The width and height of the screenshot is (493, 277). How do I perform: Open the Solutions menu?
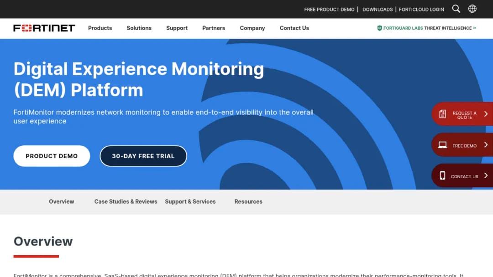tap(139, 28)
